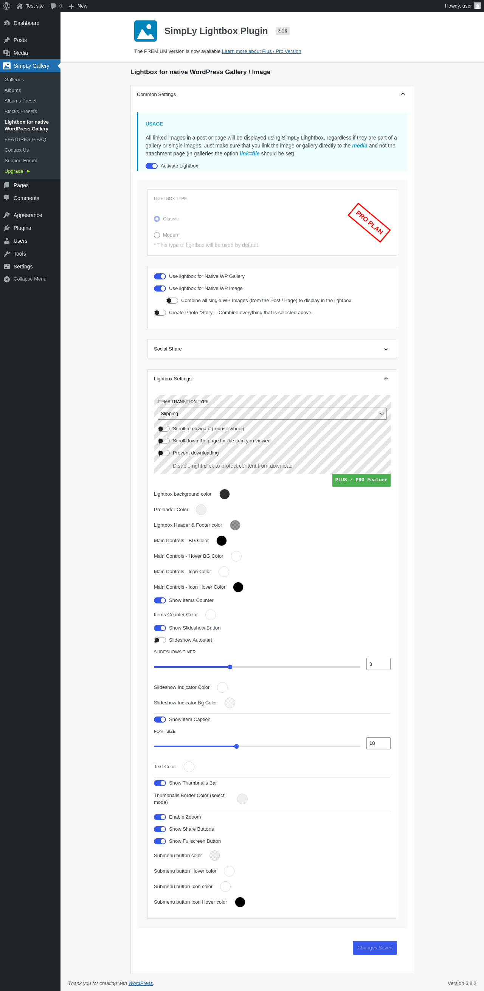
Task: Click the Posts pin icon
Action: (x=7, y=40)
